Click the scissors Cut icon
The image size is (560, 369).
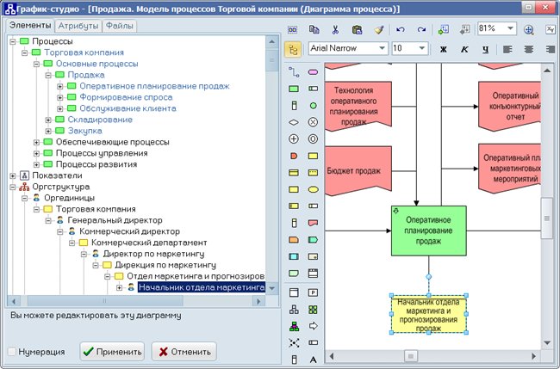click(x=335, y=29)
